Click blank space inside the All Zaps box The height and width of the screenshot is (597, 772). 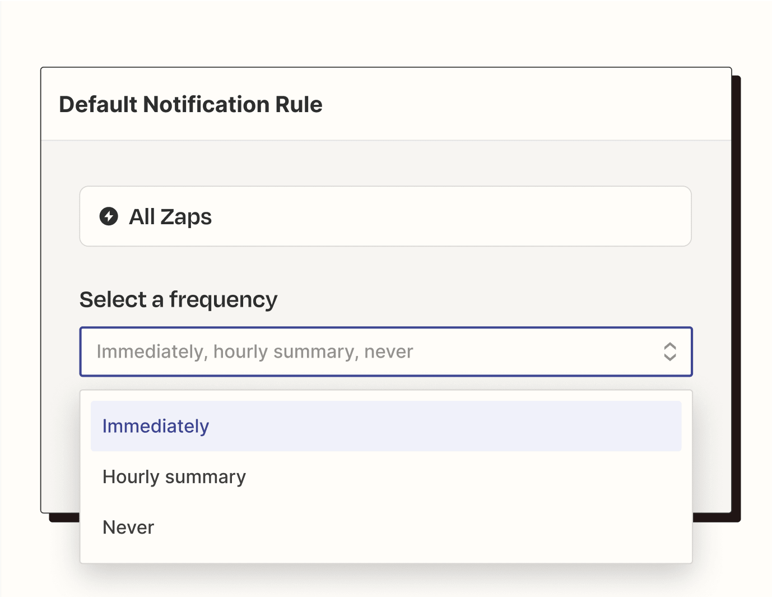click(x=448, y=216)
